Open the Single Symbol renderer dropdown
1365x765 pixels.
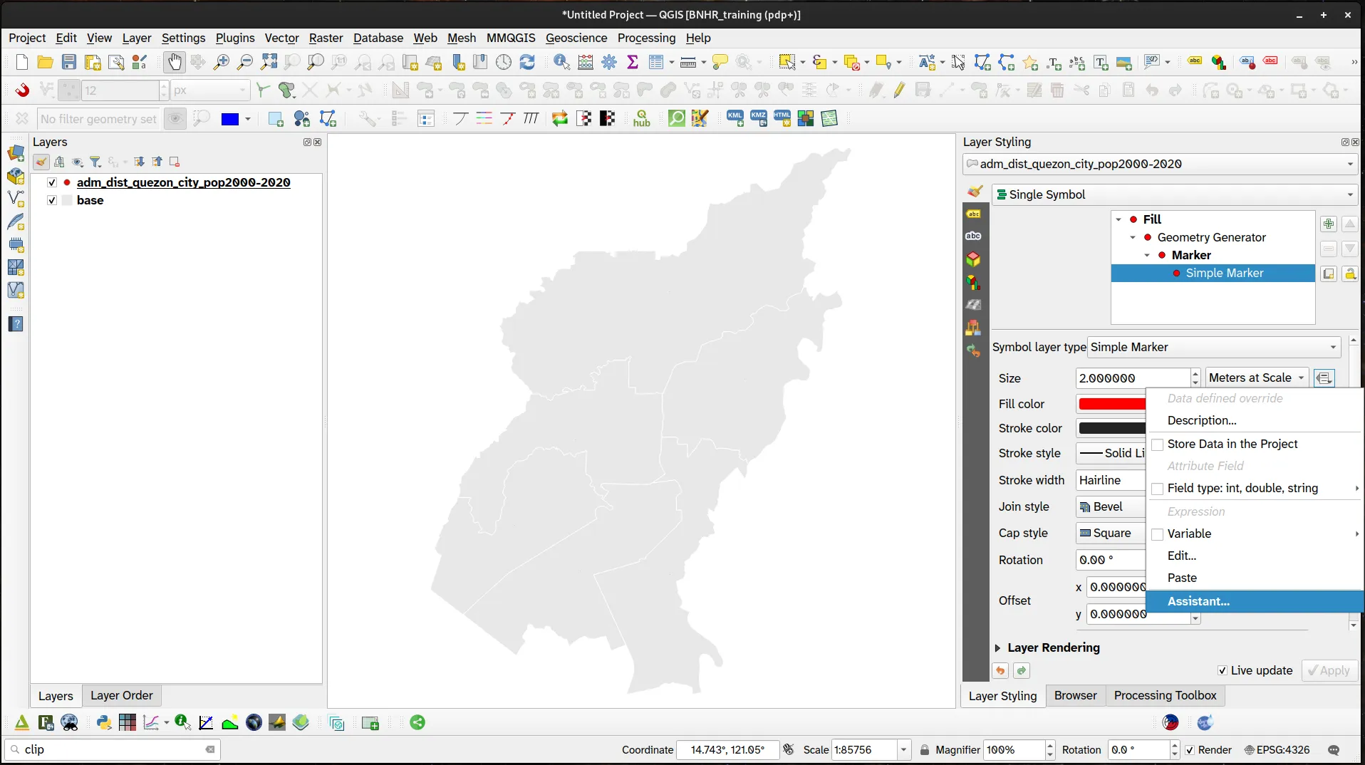[1175, 194]
